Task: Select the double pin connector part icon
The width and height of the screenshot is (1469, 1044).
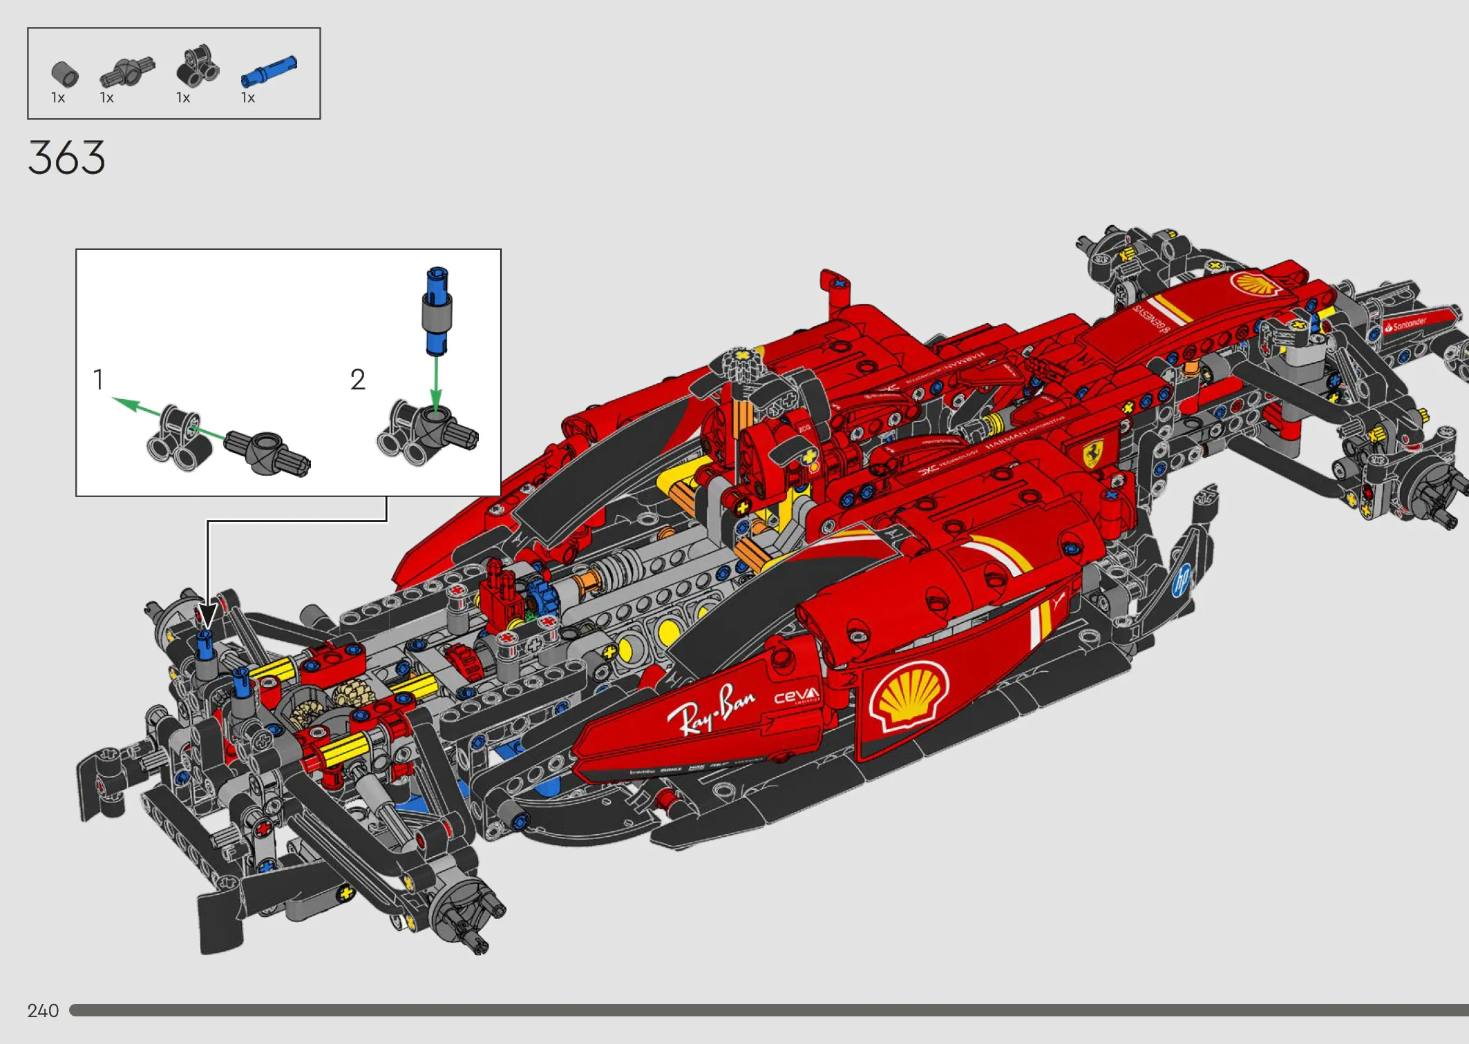Action: pyautogui.click(x=198, y=67)
